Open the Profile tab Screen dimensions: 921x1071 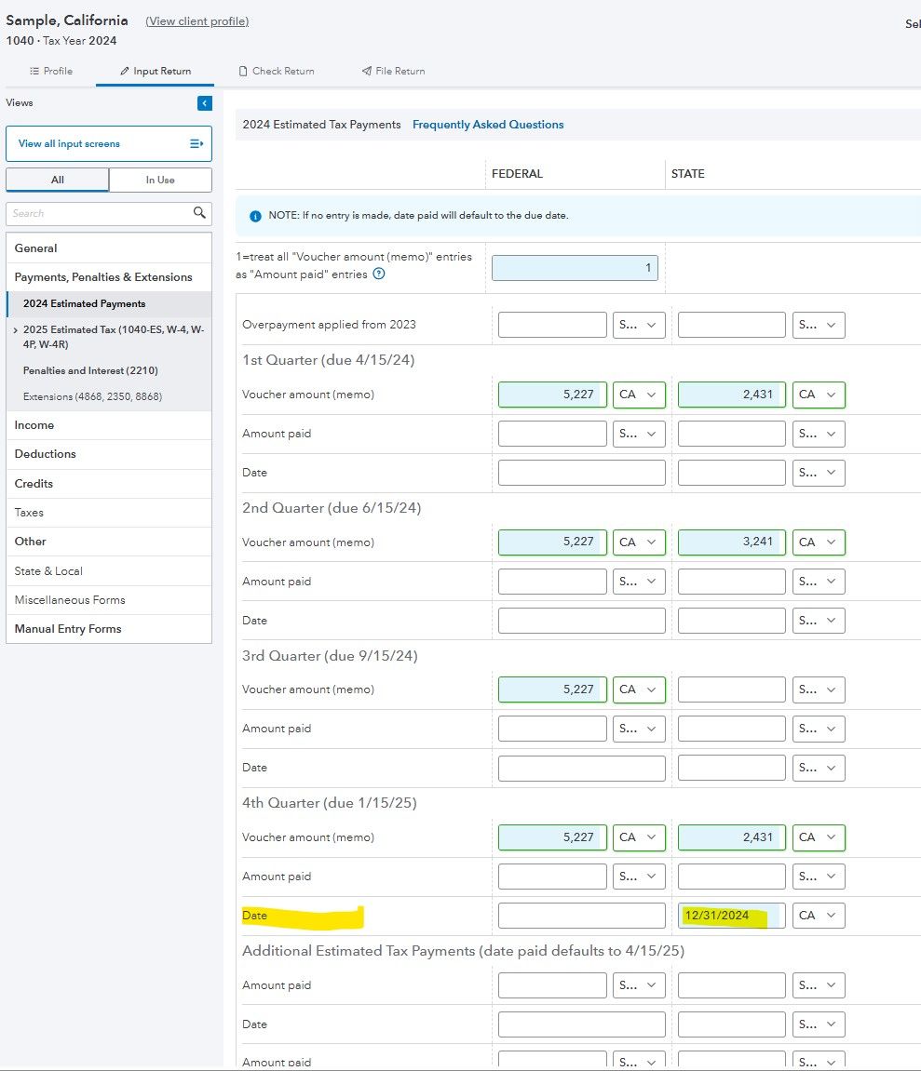tap(50, 71)
